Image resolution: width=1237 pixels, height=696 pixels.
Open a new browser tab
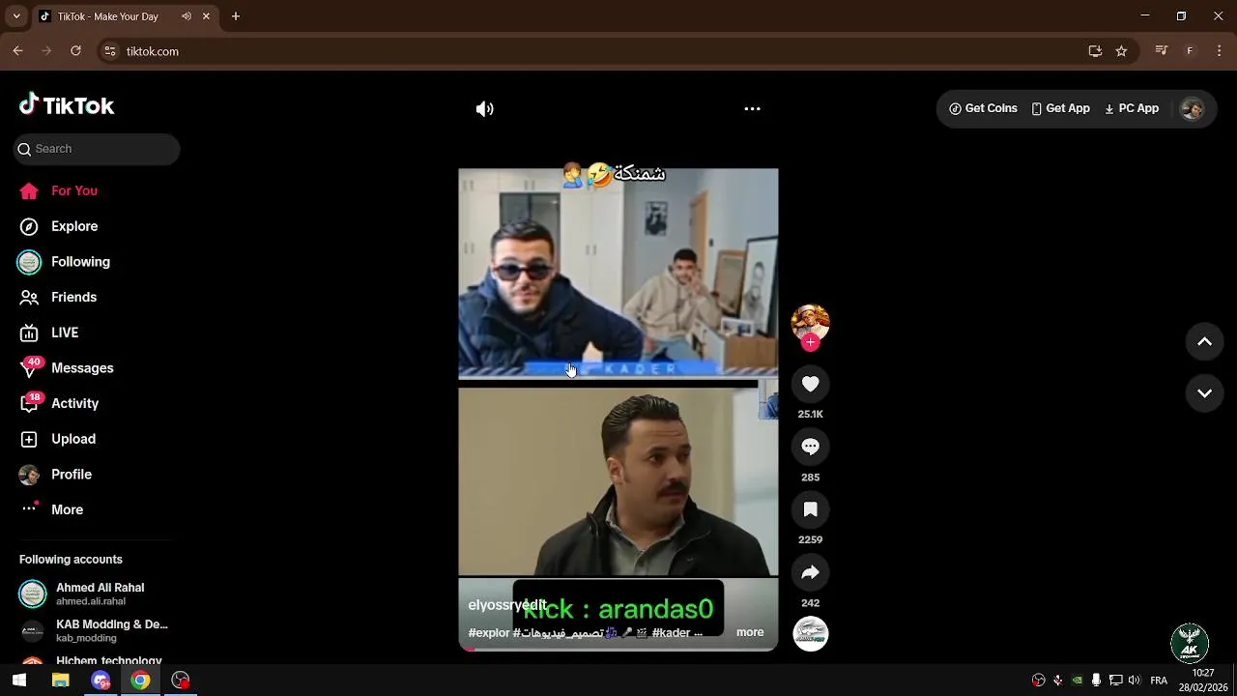pos(236,16)
